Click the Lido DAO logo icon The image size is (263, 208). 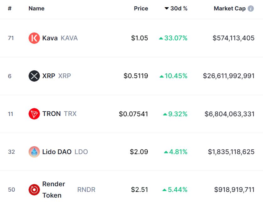34,152
